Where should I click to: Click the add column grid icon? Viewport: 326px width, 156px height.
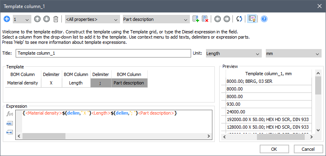(196, 19)
